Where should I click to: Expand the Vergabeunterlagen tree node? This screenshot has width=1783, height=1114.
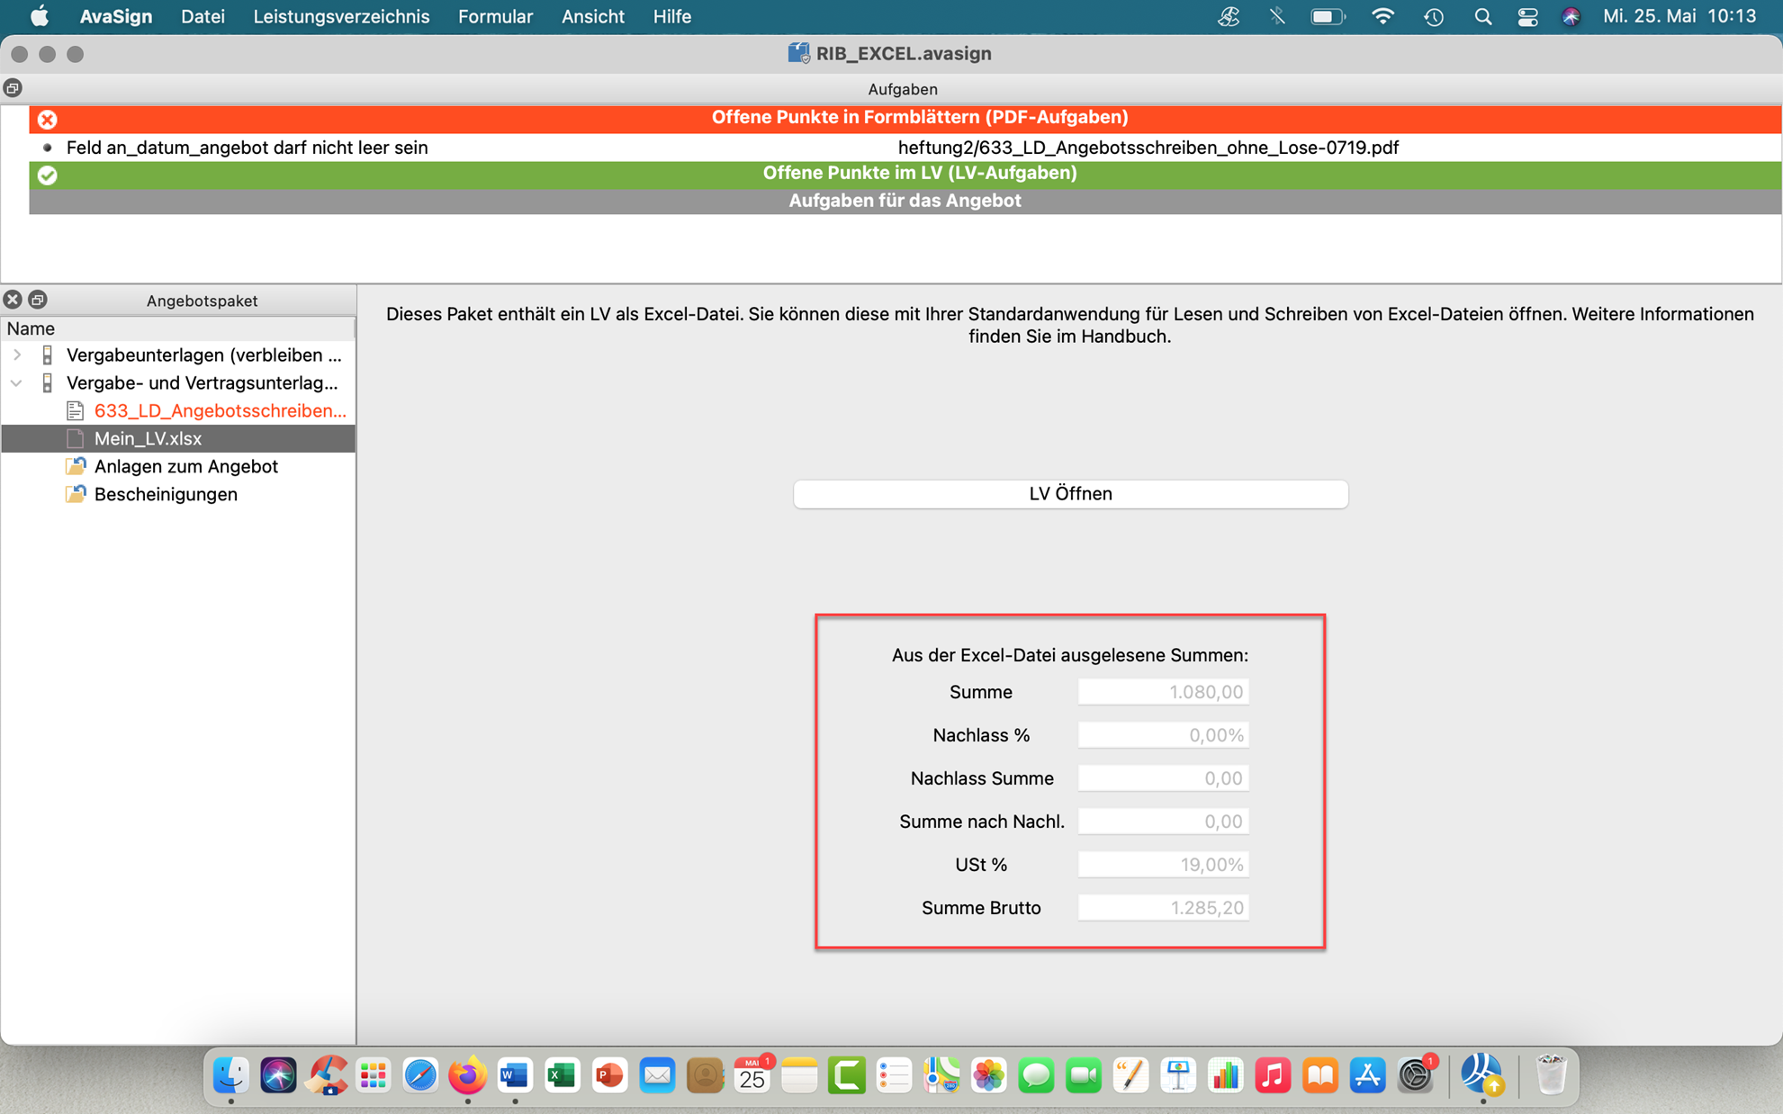point(17,355)
